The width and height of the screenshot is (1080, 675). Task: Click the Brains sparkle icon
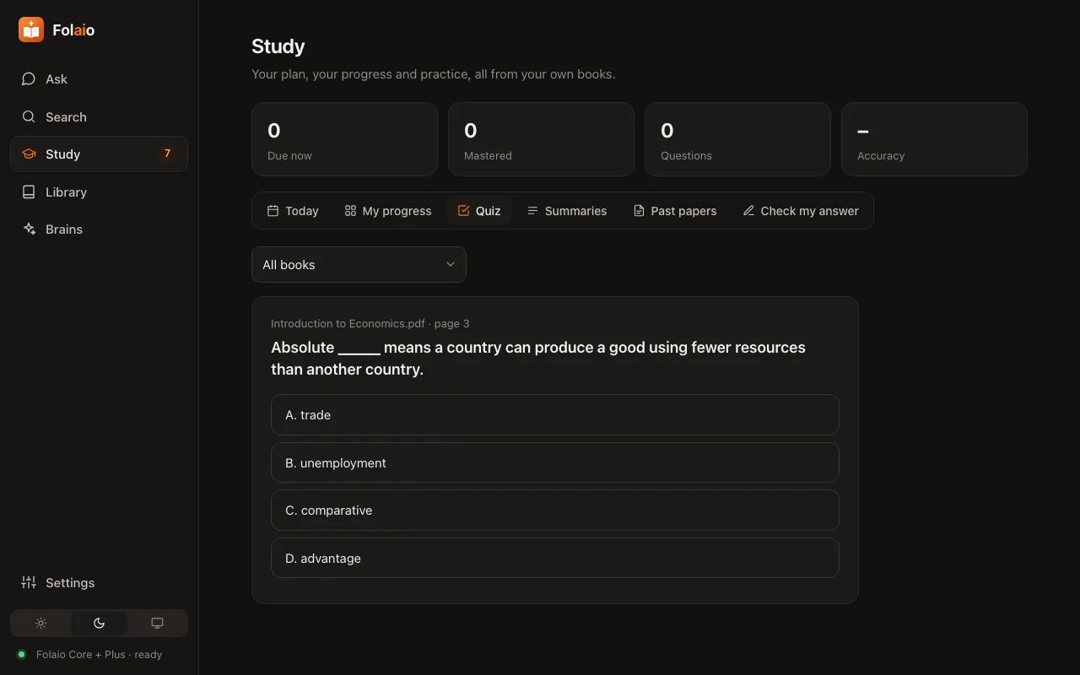pyautogui.click(x=29, y=229)
